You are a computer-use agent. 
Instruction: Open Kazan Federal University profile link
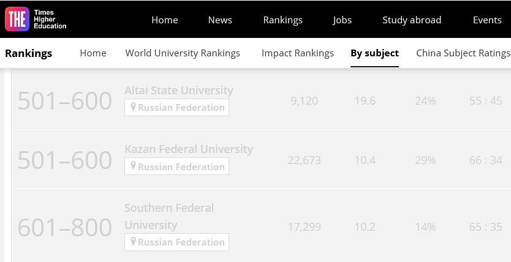coord(189,149)
